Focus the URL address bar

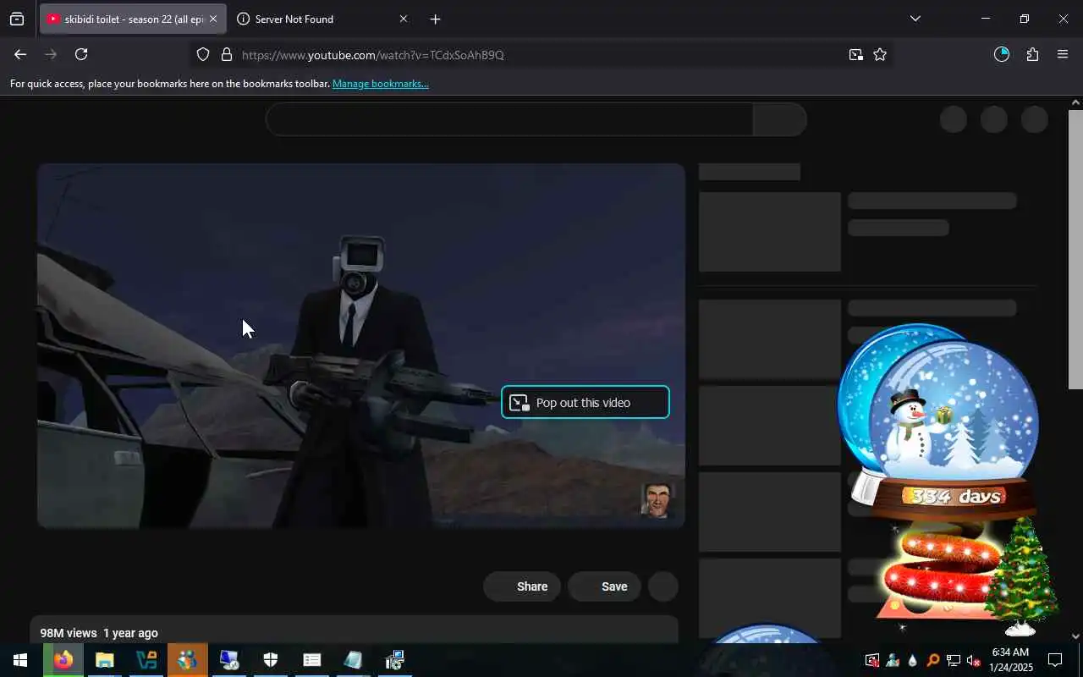[x=541, y=55]
